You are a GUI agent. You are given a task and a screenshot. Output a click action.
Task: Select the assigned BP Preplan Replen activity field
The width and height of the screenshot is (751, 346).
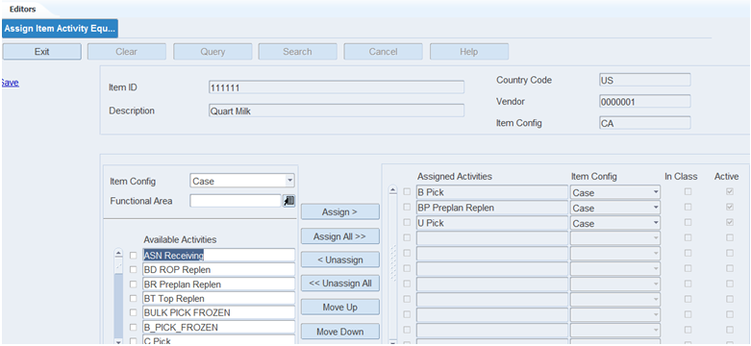(x=492, y=209)
